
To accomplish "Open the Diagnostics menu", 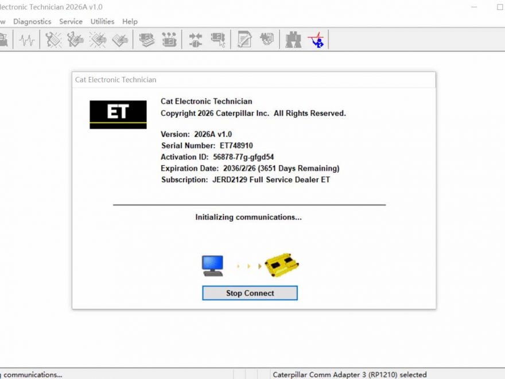I will point(32,21).
